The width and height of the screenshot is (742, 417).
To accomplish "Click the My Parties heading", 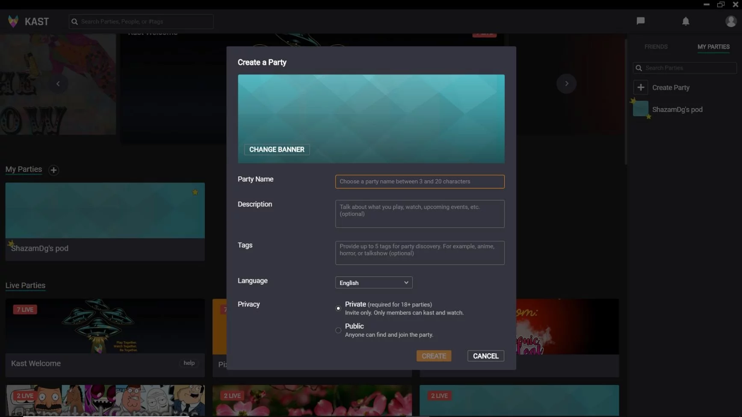I will [24, 169].
